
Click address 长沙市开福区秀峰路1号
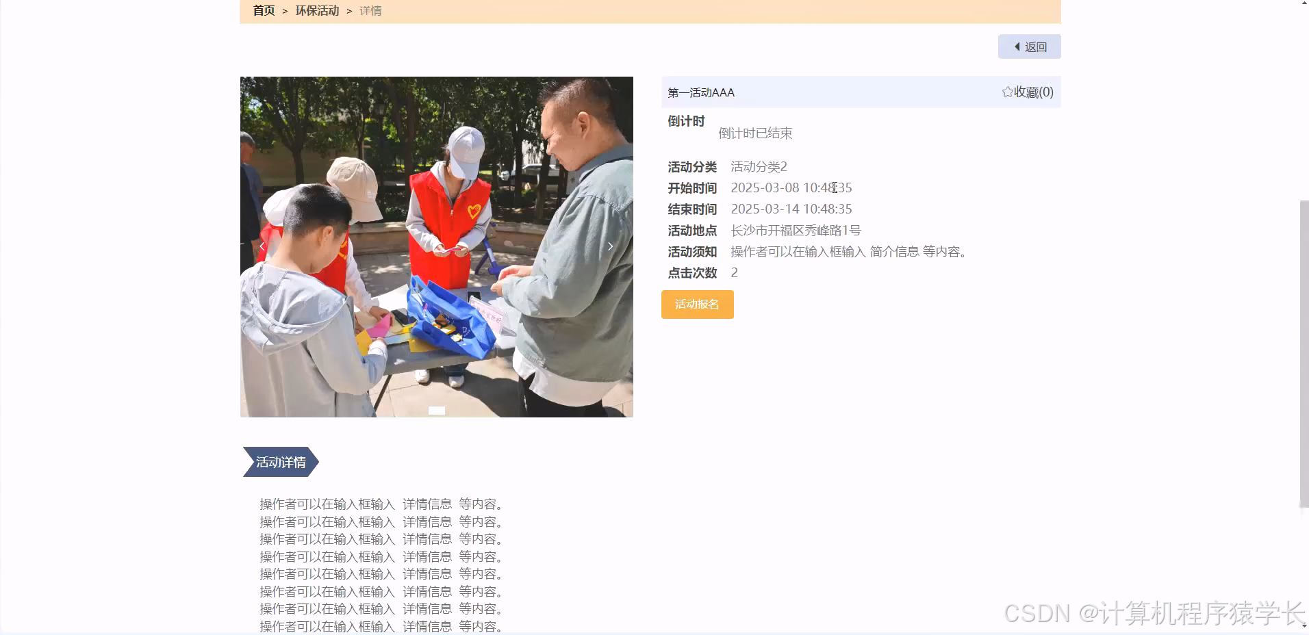(796, 230)
